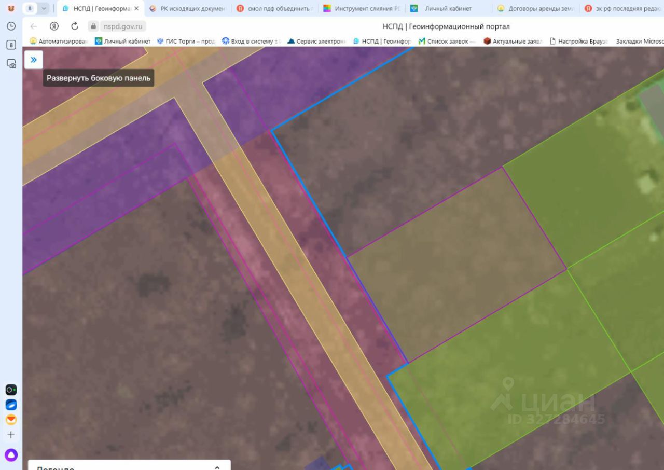Open the НСПД Геоинфор bookmark
The width and height of the screenshot is (664, 470).
(x=382, y=42)
